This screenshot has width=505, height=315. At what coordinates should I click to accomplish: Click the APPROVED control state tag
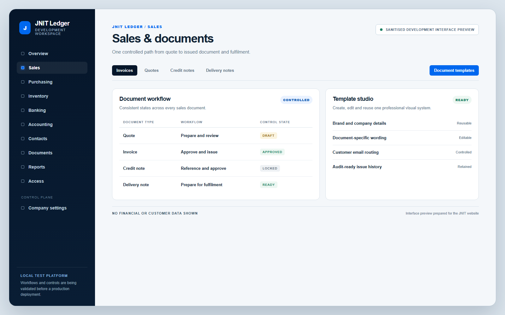(x=272, y=152)
